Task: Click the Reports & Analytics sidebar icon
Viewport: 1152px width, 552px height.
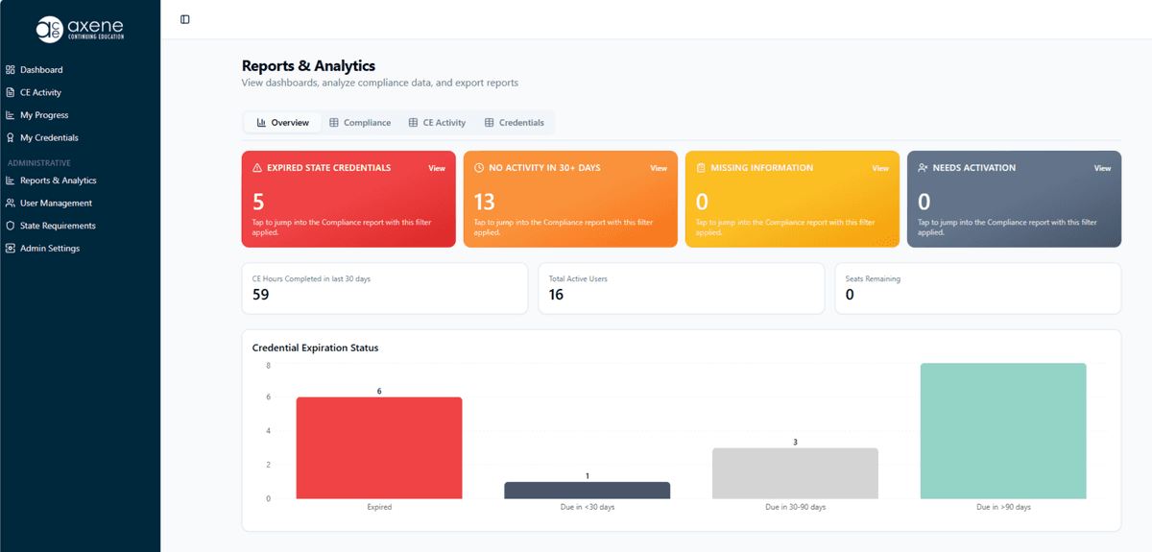Action: coord(10,180)
